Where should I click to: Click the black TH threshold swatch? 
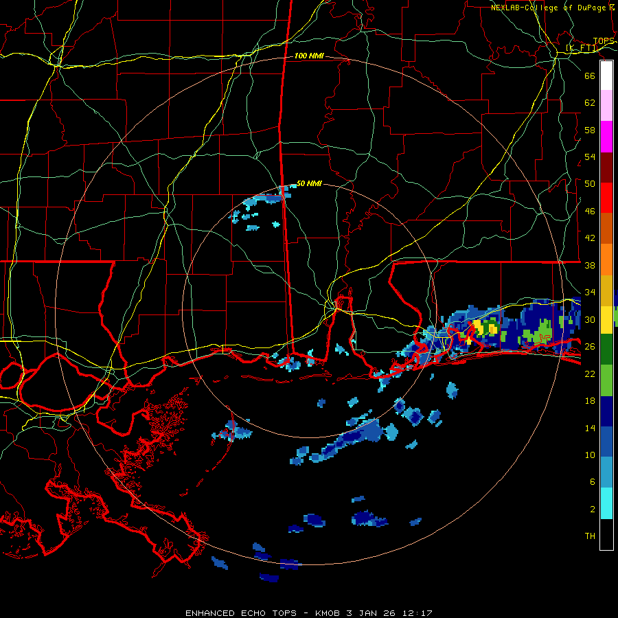click(x=606, y=534)
